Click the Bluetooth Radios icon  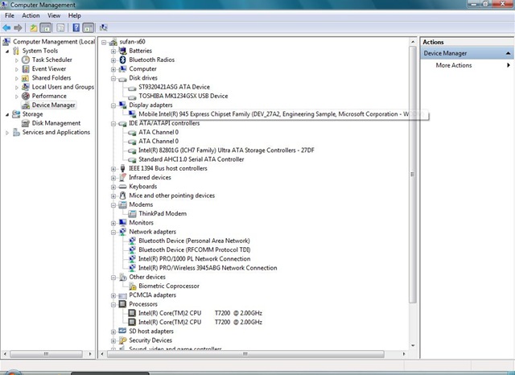point(122,60)
